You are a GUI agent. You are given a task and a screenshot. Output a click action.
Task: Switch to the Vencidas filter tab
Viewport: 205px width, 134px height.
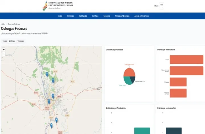coord(20,41)
